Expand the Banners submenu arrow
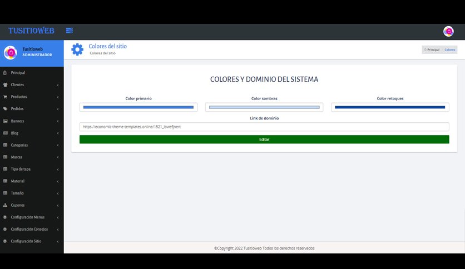 [x=58, y=121]
